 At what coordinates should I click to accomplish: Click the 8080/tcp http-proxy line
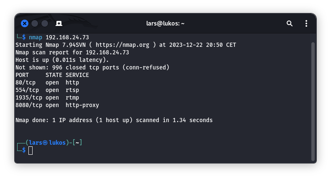(57, 105)
